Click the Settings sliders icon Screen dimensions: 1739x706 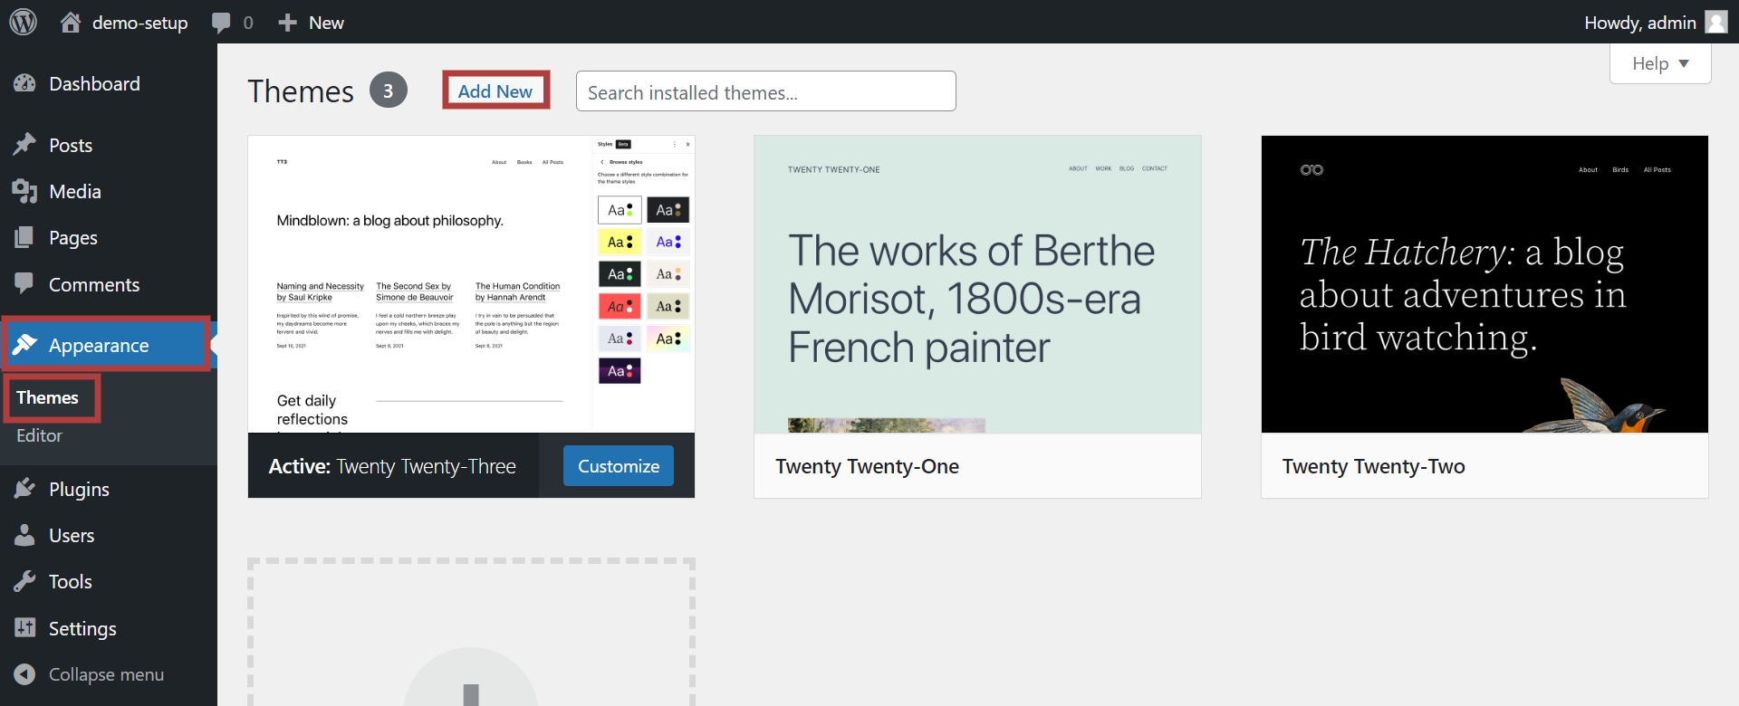[x=24, y=628]
